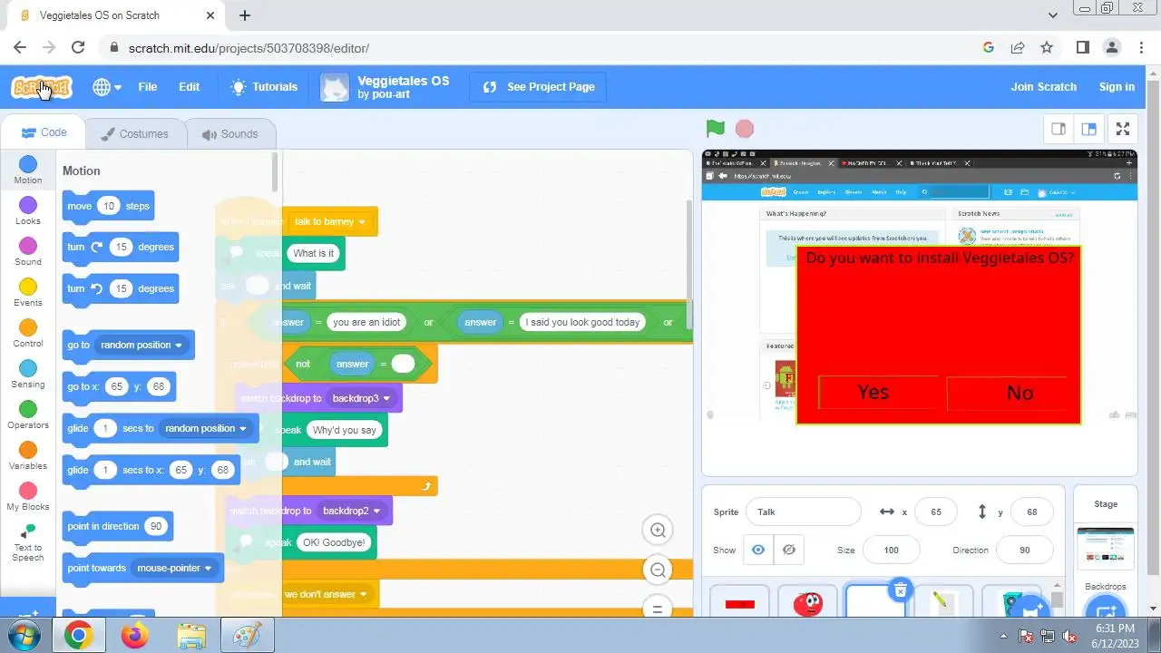Select the Control block category
The width and height of the screenshot is (1161, 653).
point(28,333)
